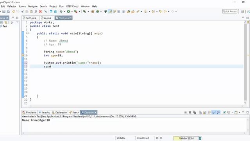Open the XDEV Cloud menu
The width and height of the screenshot is (250, 141).
pos(72,6)
